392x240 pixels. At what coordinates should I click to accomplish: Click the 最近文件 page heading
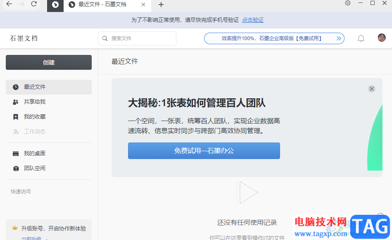125,62
